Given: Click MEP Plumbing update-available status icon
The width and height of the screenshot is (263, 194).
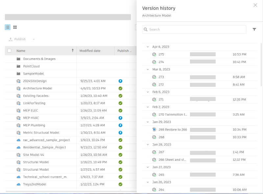Looking at the screenshot, I should pyautogui.click(x=120, y=125).
